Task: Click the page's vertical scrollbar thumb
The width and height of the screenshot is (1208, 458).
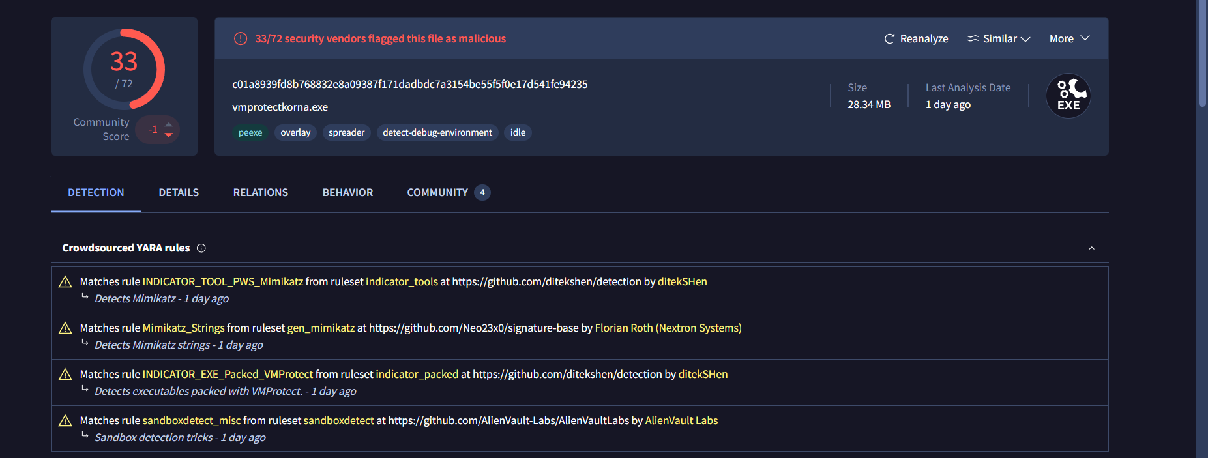Action: [1202, 52]
